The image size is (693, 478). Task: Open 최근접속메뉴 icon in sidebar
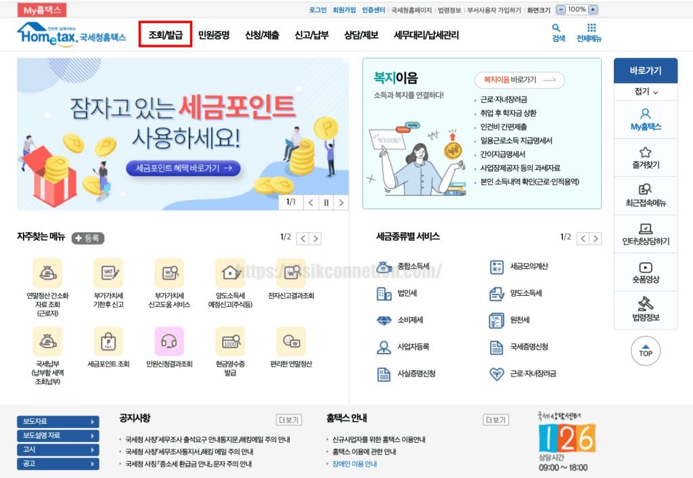point(645,190)
